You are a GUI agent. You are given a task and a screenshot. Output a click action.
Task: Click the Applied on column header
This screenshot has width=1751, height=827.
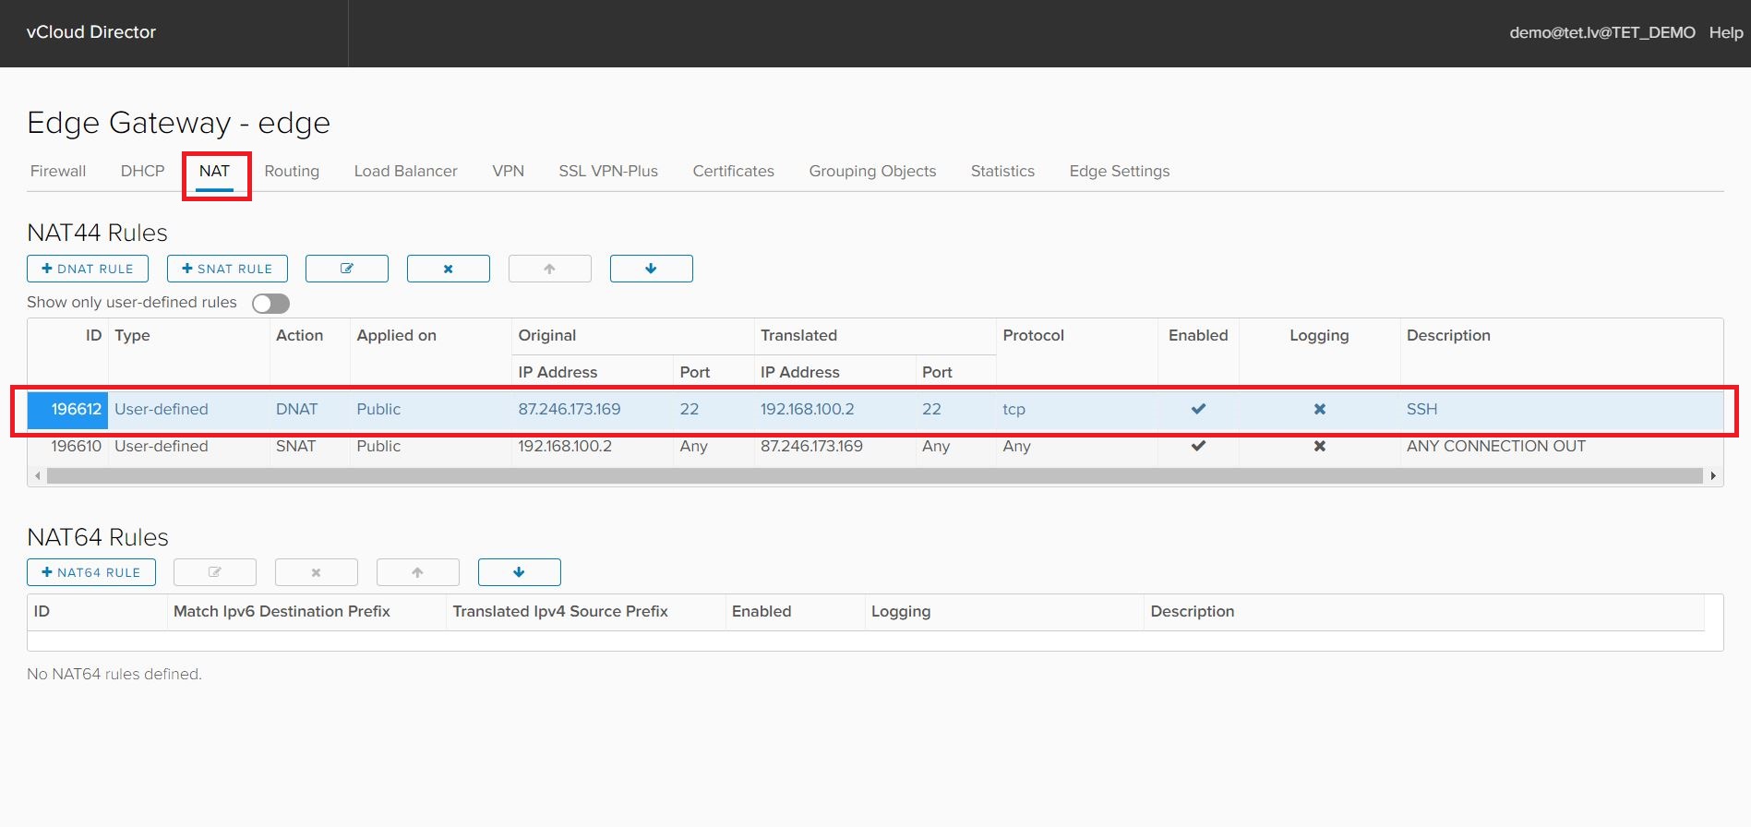397,335
